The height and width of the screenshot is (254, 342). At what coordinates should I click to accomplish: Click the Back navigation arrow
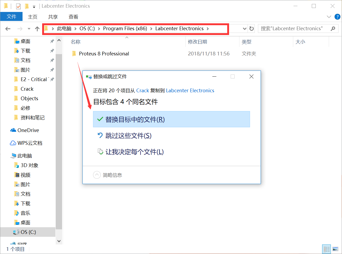[x=8, y=29]
